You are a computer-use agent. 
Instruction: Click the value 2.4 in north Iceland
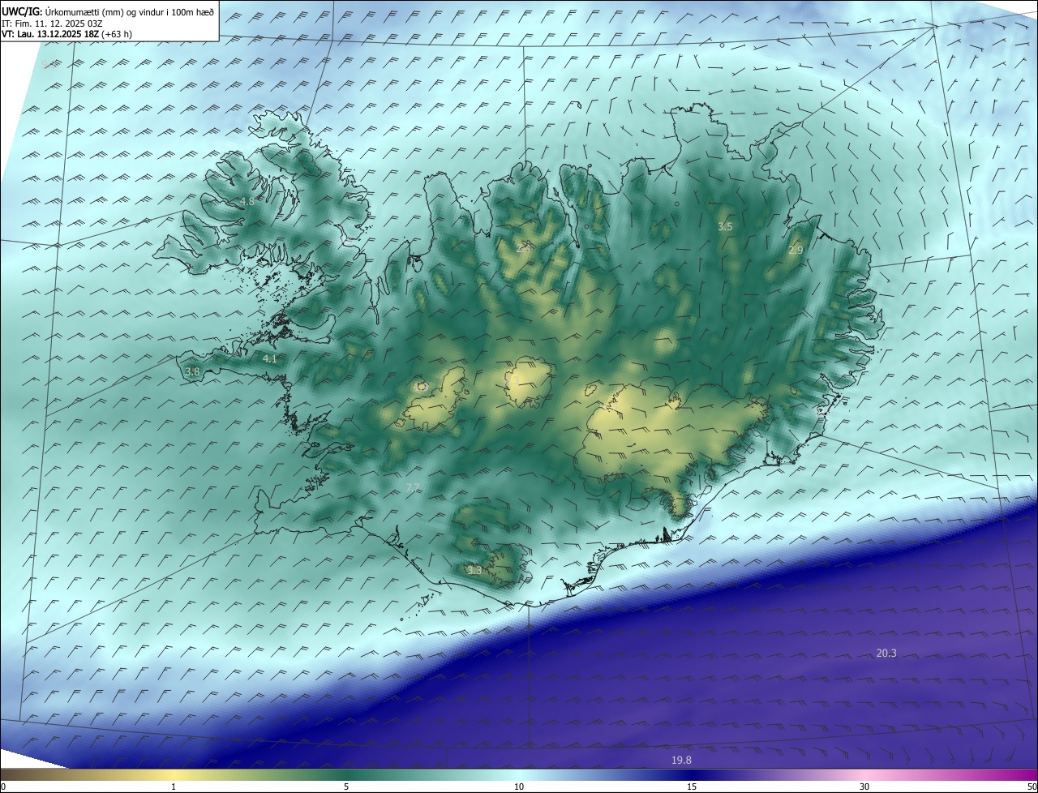[x=523, y=247]
